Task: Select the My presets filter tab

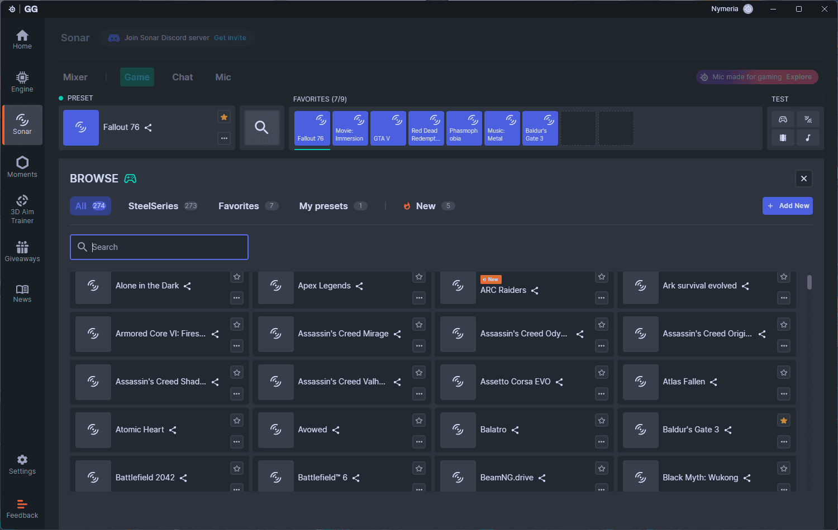Action: 323,206
